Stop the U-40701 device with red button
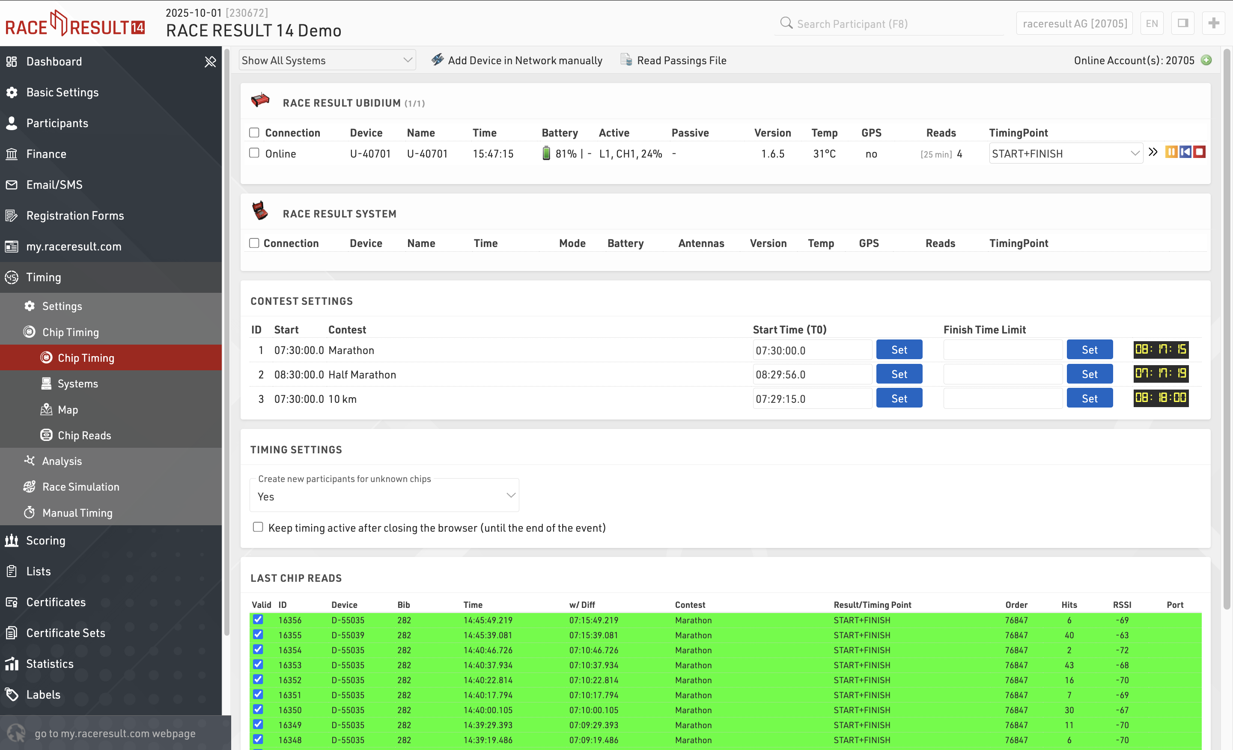Image resolution: width=1233 pixels, height=750 pixels. click(x=1200, y=152)
